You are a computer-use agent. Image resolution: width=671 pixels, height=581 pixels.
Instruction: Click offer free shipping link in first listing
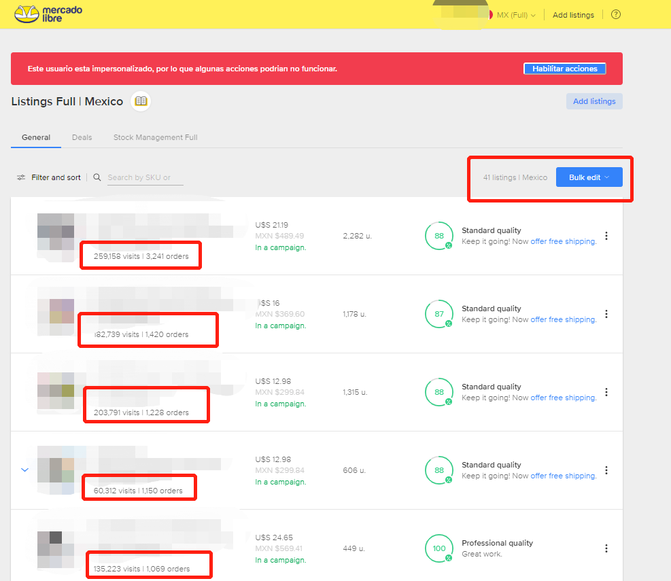[x=563, y=241]
